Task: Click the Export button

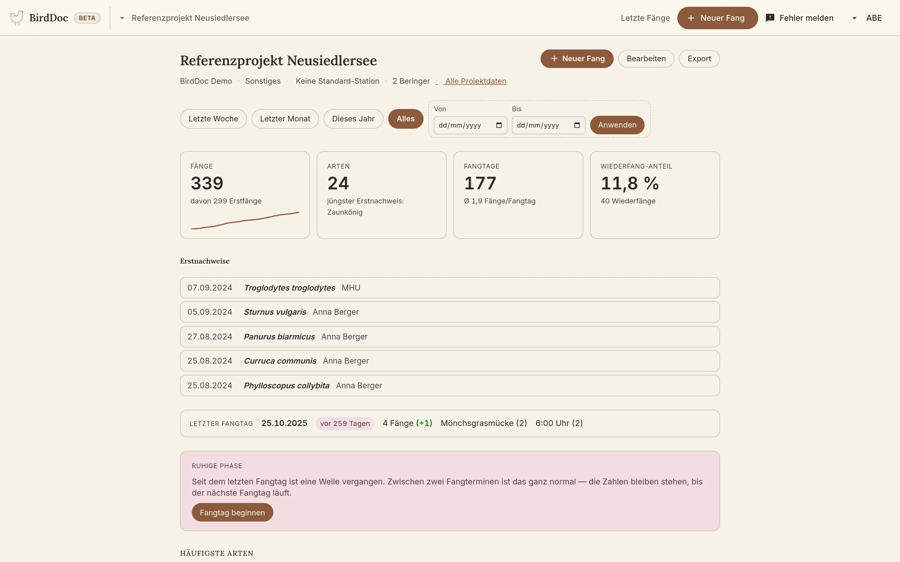Action: tap(699, 59)
